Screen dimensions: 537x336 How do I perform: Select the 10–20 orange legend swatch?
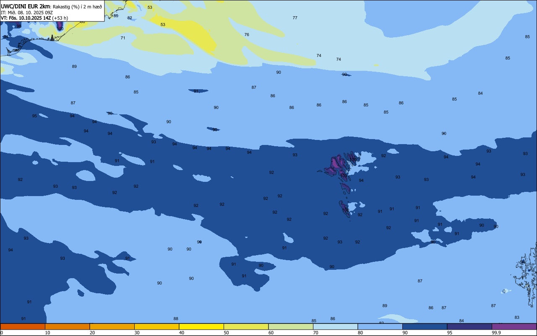click(67, 326)
